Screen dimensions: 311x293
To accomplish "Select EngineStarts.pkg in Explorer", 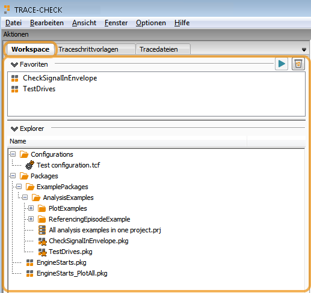I will tap(61, 262).
